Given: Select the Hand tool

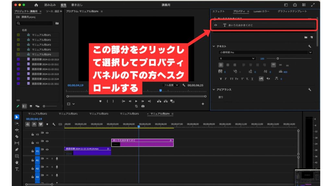Looking at the screenshot, I should coord(17,163).
